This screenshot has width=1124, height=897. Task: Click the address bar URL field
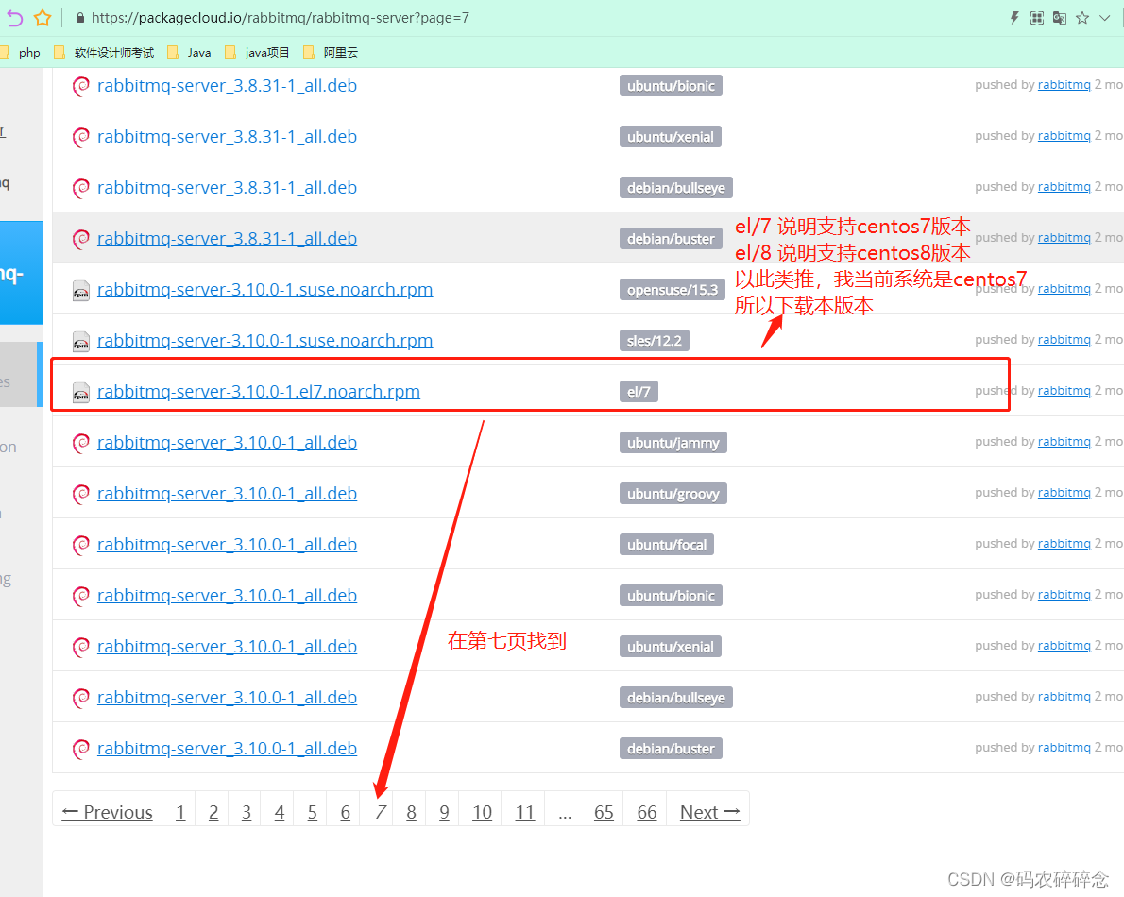(281, 18)
